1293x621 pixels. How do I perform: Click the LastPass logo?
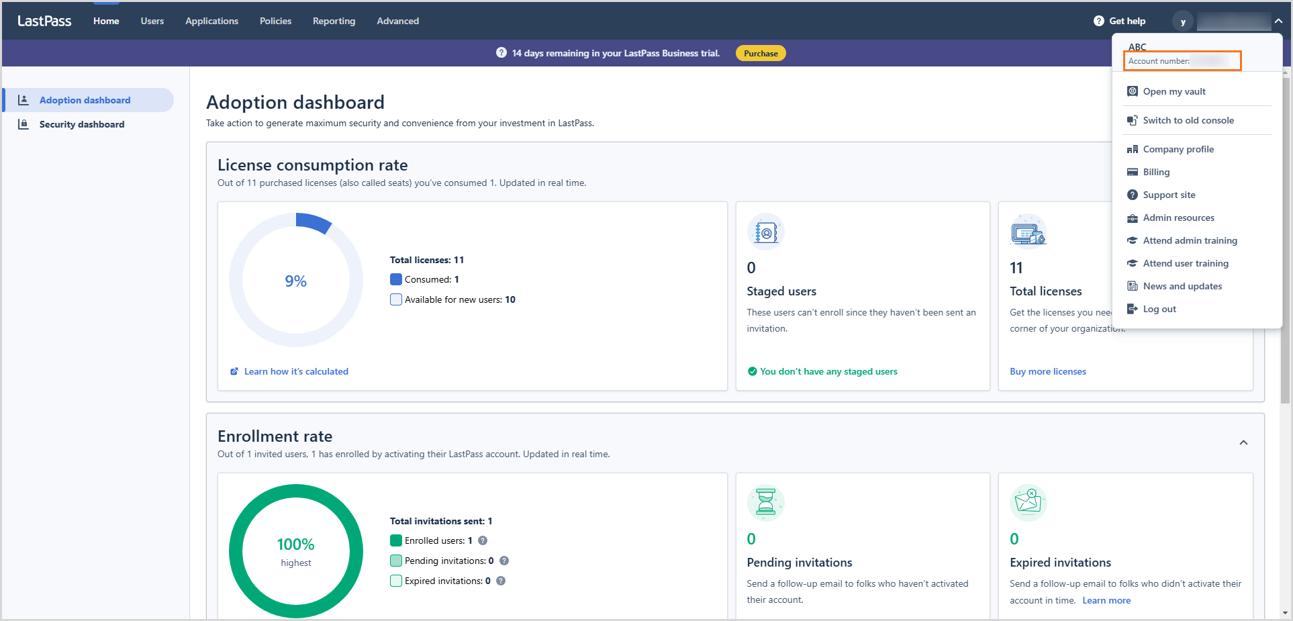44,21
